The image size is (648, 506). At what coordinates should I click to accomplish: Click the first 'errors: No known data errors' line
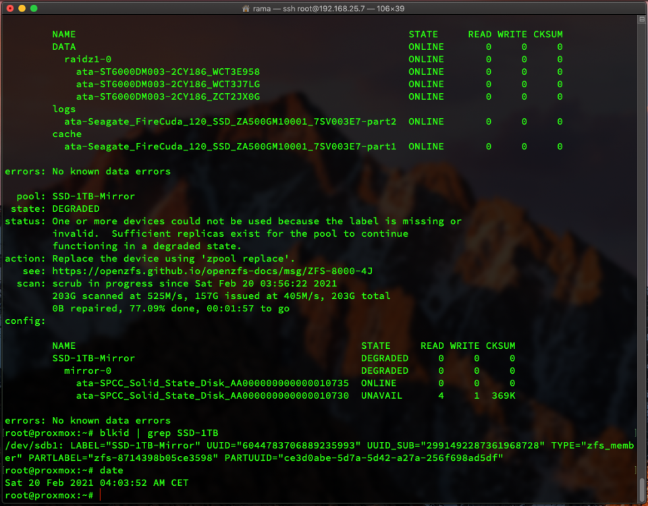tap(88, 171)
